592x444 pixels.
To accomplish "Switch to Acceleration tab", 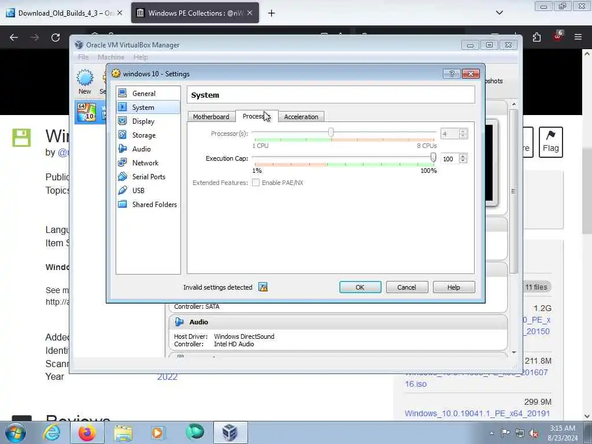I will pyautogui.click(x=301, y=117).
